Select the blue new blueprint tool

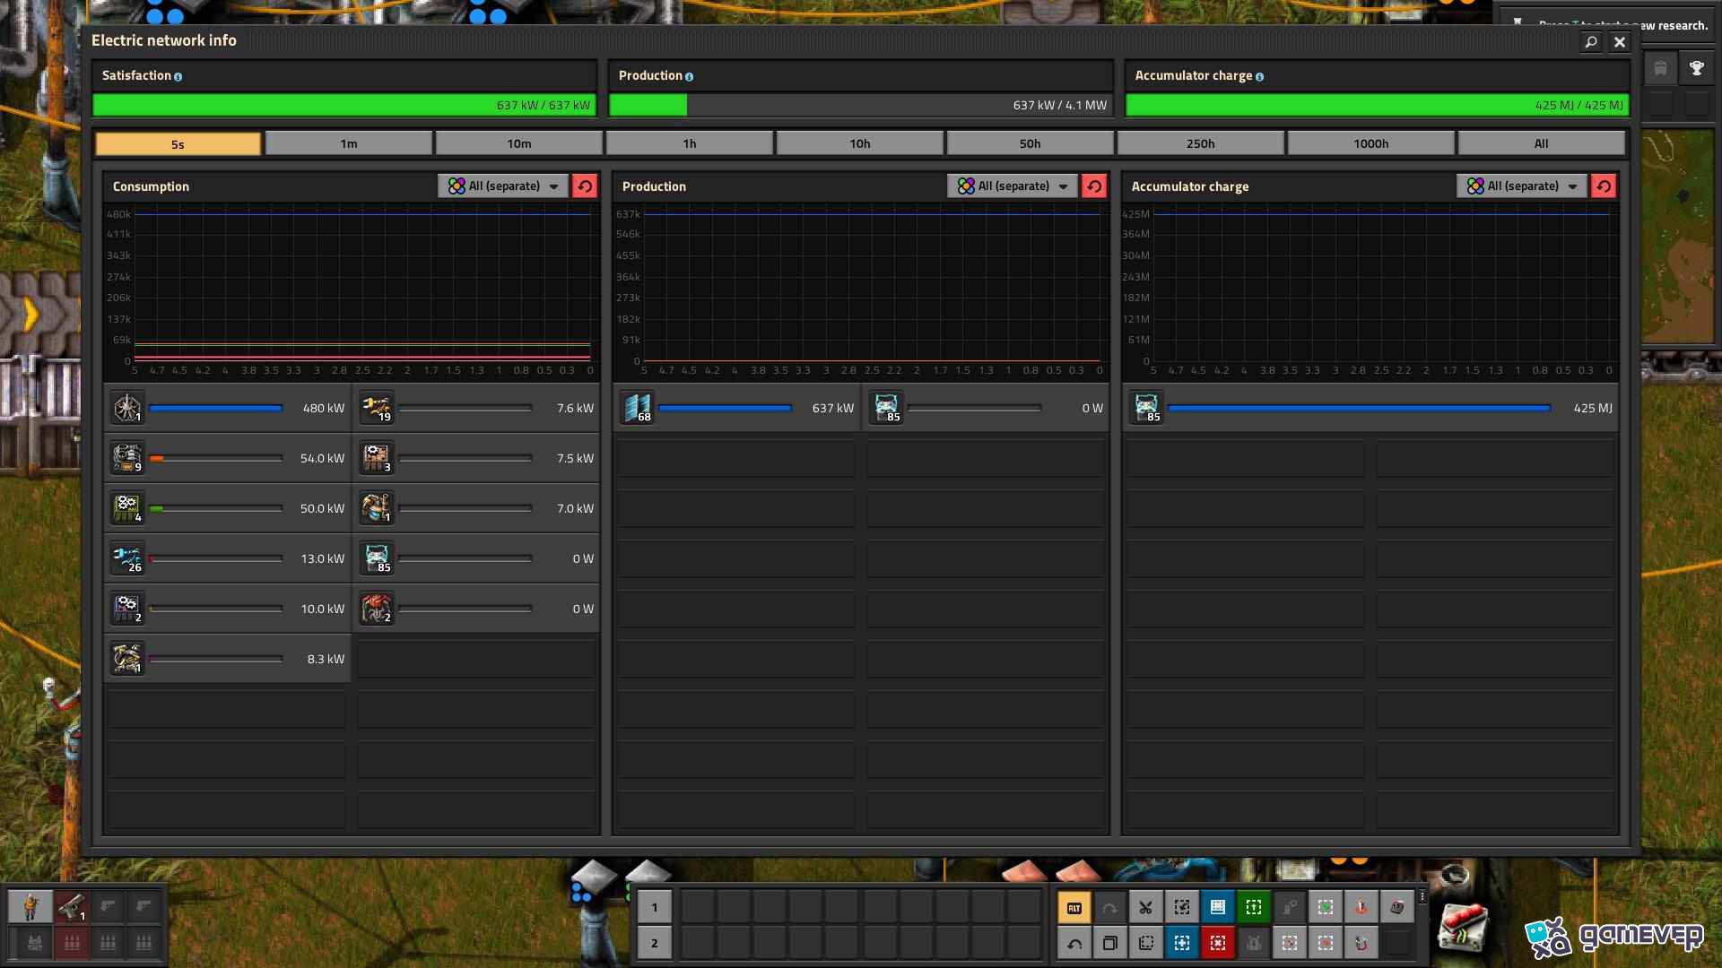(1181, 943)
